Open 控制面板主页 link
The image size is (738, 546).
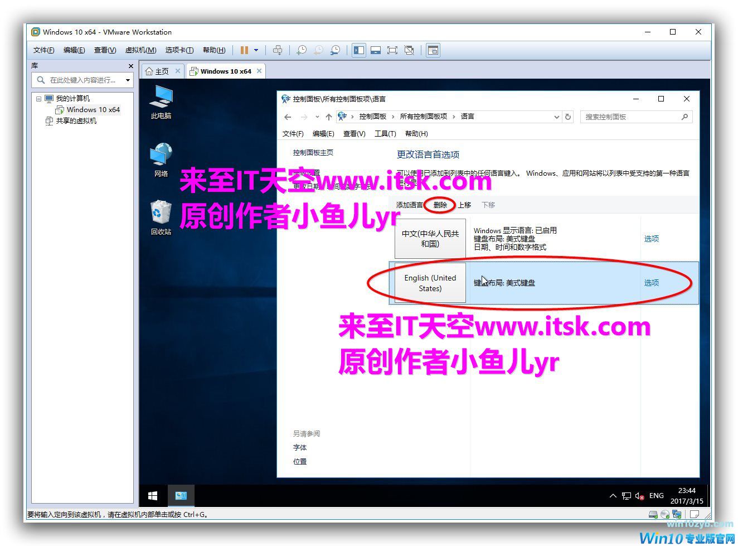(313, 153)
